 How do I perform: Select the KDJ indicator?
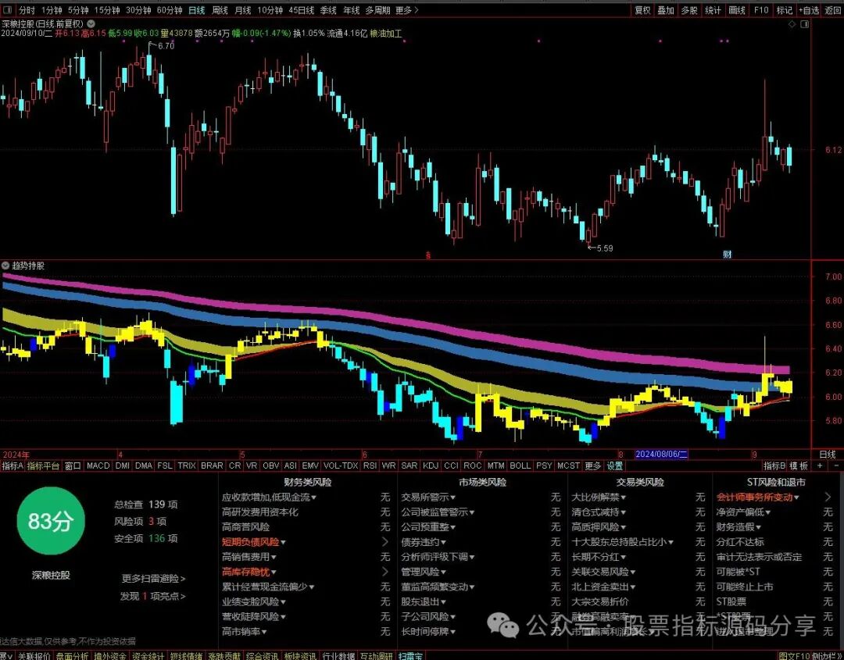[x=431, y=466]
